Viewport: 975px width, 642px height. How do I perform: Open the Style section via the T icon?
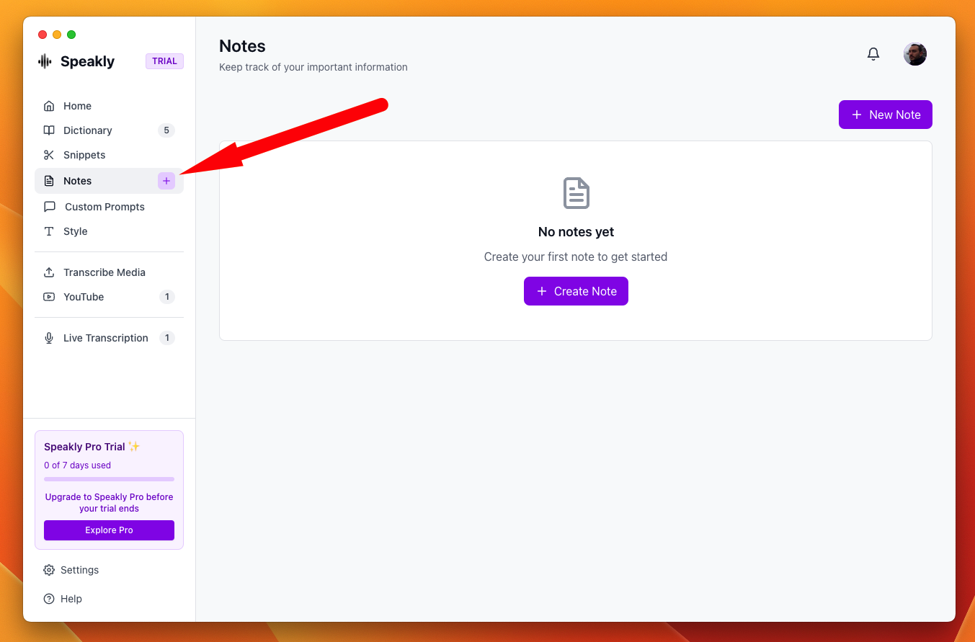48,231
